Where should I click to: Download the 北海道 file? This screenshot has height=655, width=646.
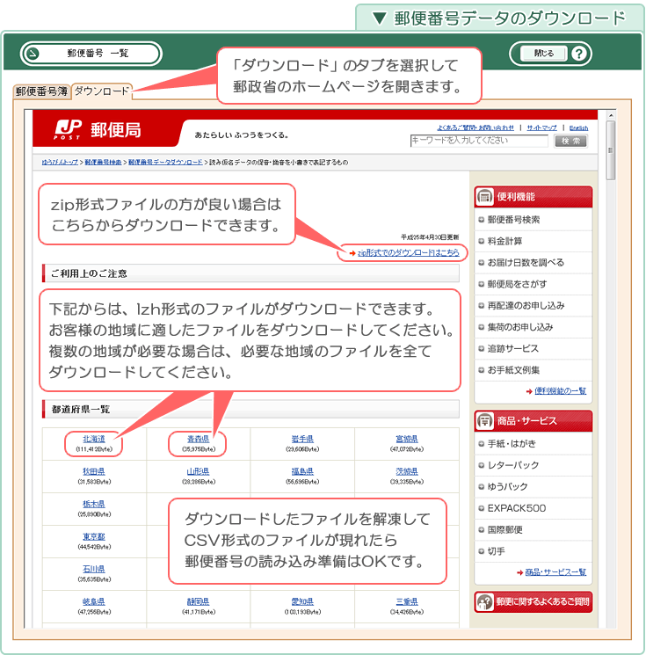tap(94, 439)
